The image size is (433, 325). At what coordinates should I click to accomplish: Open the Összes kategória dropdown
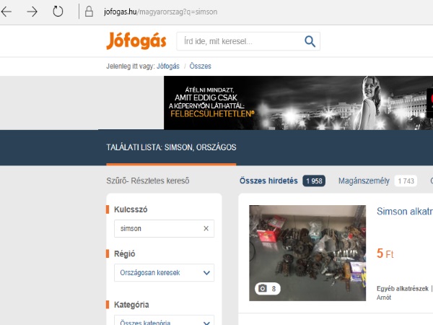point(164,320)
